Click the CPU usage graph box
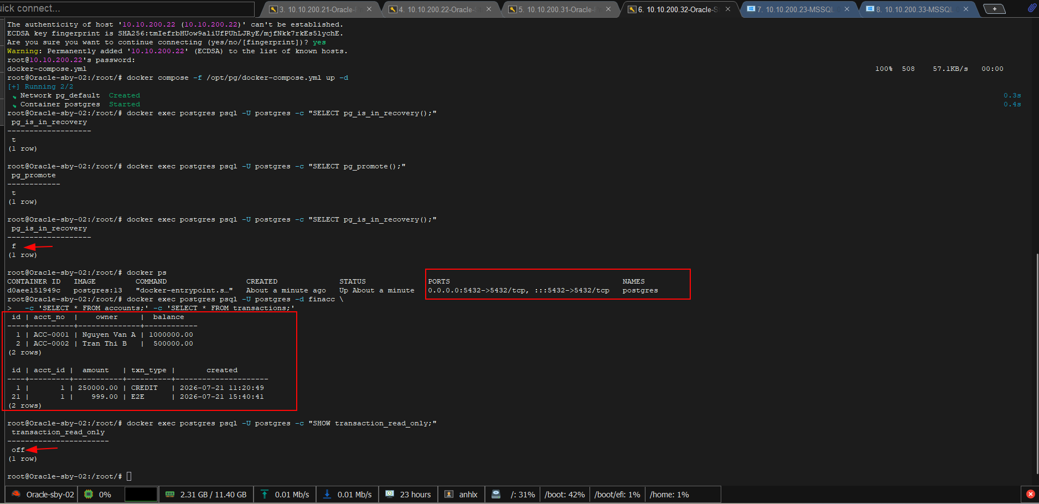 click(141, 494)
